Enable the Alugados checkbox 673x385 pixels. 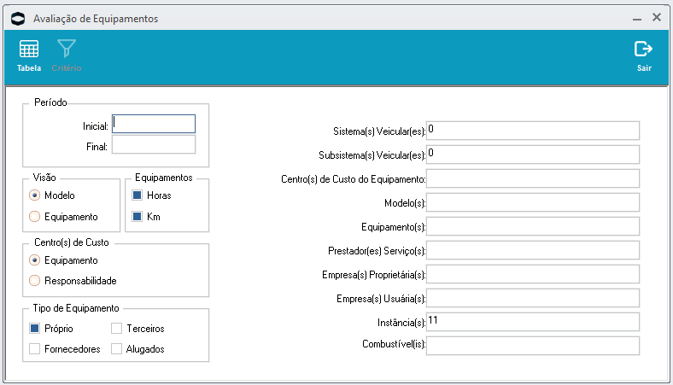click(x=117, y=348)
